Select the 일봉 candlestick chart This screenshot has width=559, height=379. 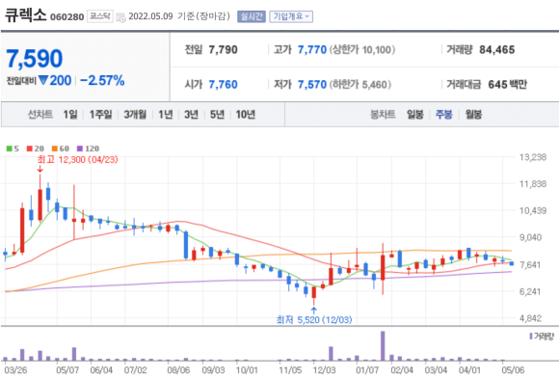415,115
